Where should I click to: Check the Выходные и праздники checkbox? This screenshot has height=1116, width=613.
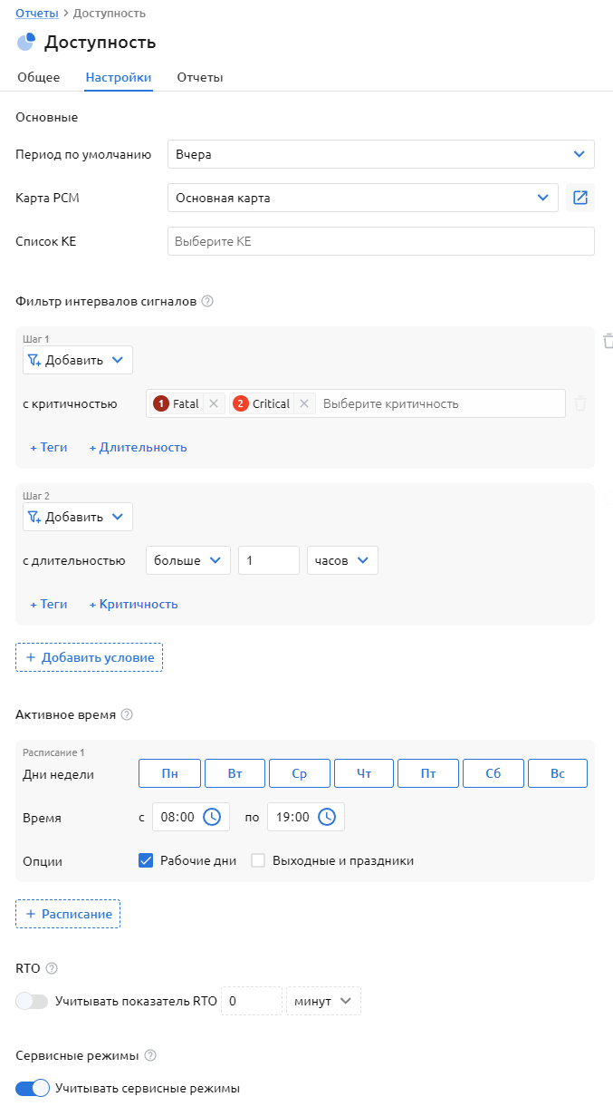pyautogui.click(x=258, y=860)
